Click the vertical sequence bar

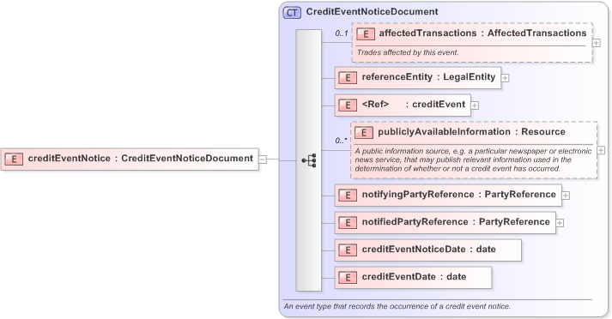tap(308, 160)
